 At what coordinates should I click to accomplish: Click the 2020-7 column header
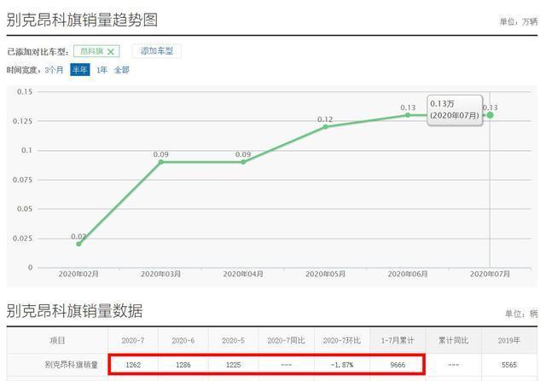tap(133, 340)
